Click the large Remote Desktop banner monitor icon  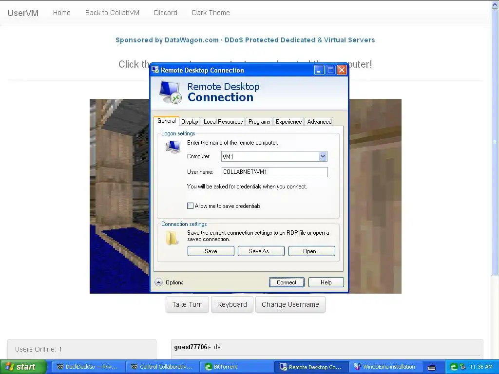point(170,92)
